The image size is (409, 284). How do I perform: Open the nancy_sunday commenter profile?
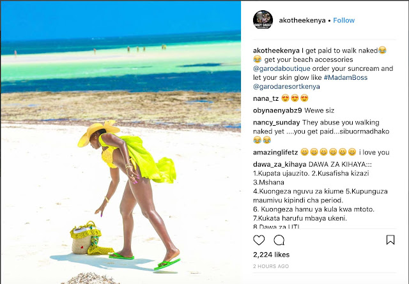[x=277, y=123]
